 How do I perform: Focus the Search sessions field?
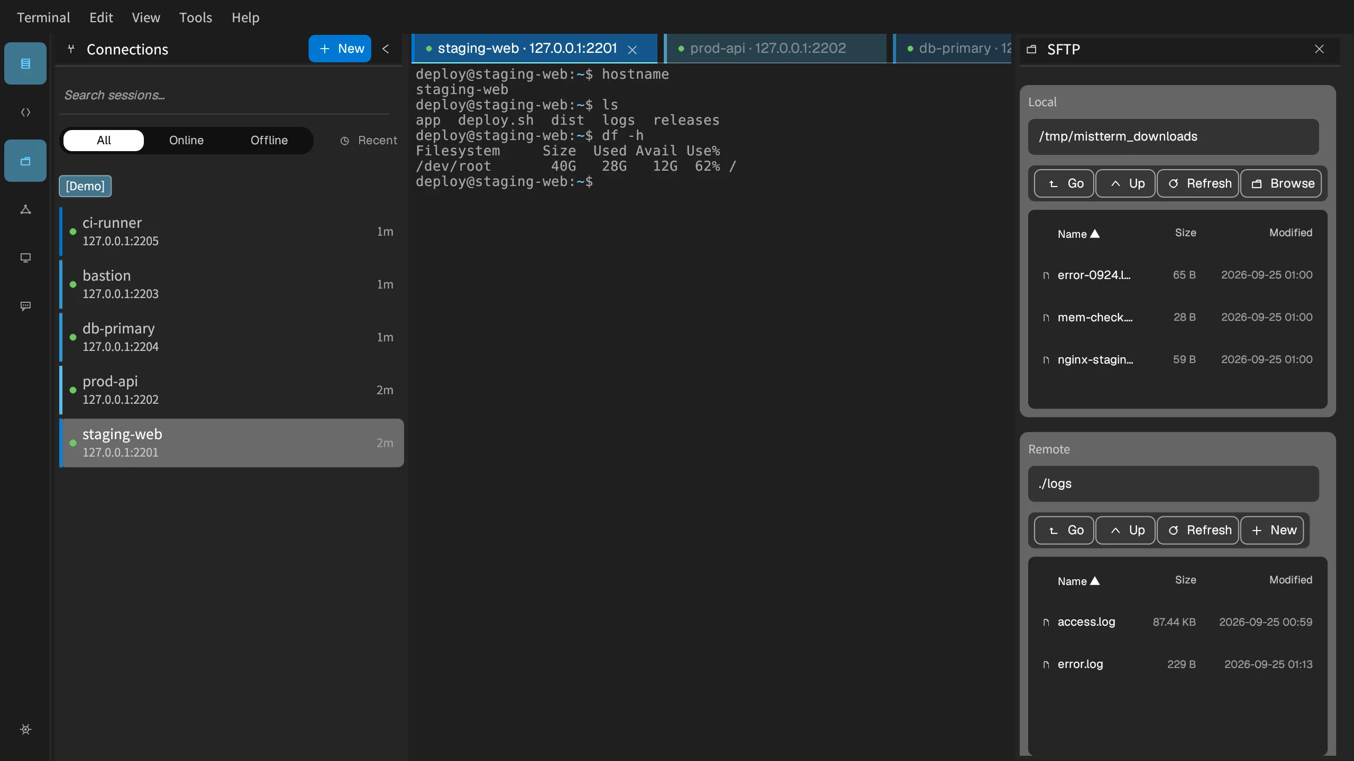224,95
